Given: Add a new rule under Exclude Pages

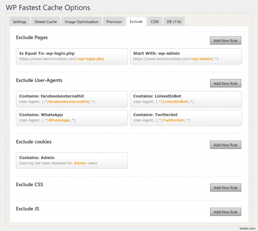Looking at the screenshot, I should pyautogui.click(x=225, y=40).
